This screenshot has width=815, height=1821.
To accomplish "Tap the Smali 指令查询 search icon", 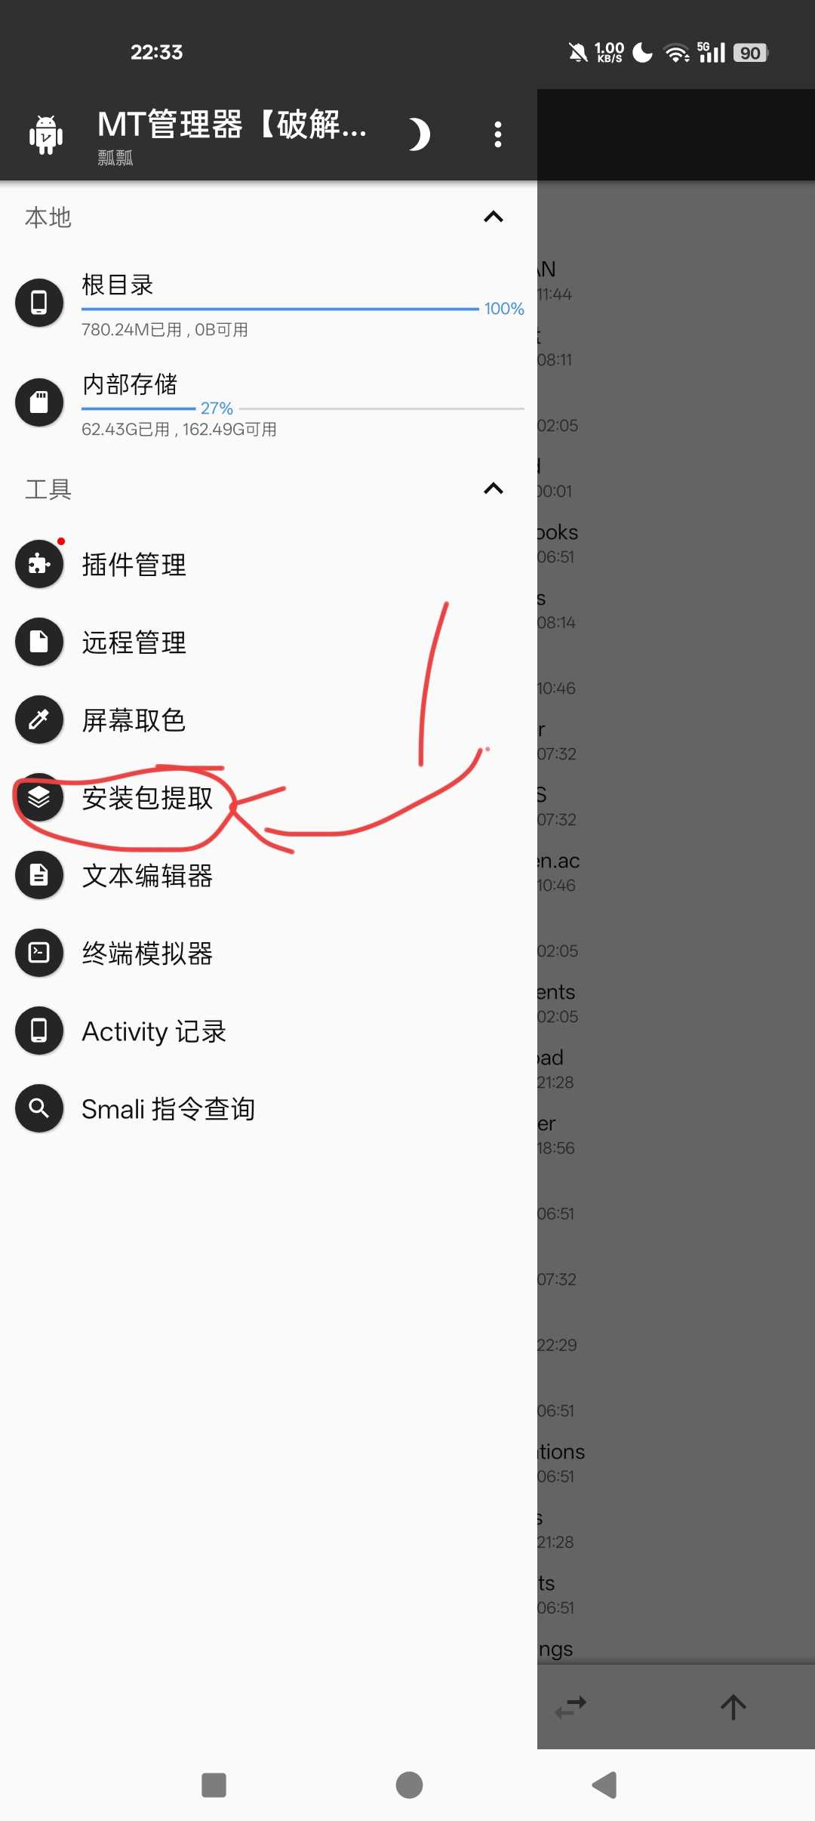I will click(39, 1108).
